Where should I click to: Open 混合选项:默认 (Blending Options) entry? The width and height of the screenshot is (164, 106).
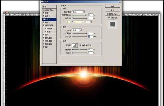[49, 10]
